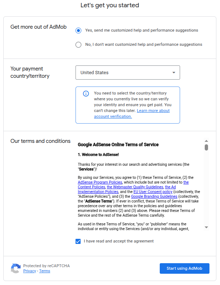Select No customized help option

tap(78, 45)
